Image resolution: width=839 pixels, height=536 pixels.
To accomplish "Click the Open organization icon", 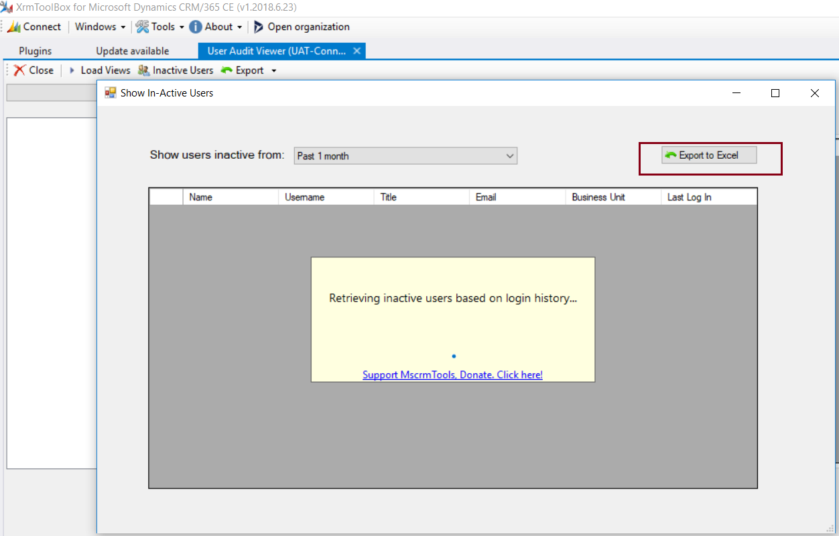I will pos(258,27).
